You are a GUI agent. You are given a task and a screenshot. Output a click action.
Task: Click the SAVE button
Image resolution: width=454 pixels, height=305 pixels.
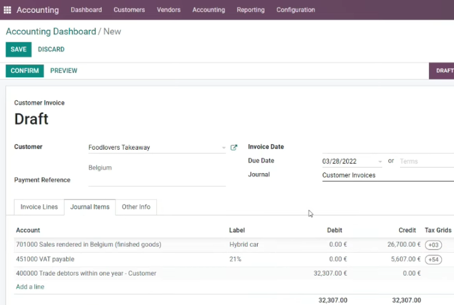[x=18, y=49]
